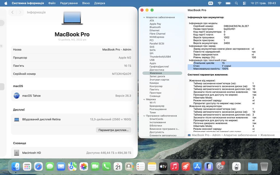Select Wi-Fi under Мережа
The image size is (280, 175).
tap(153, 103)
